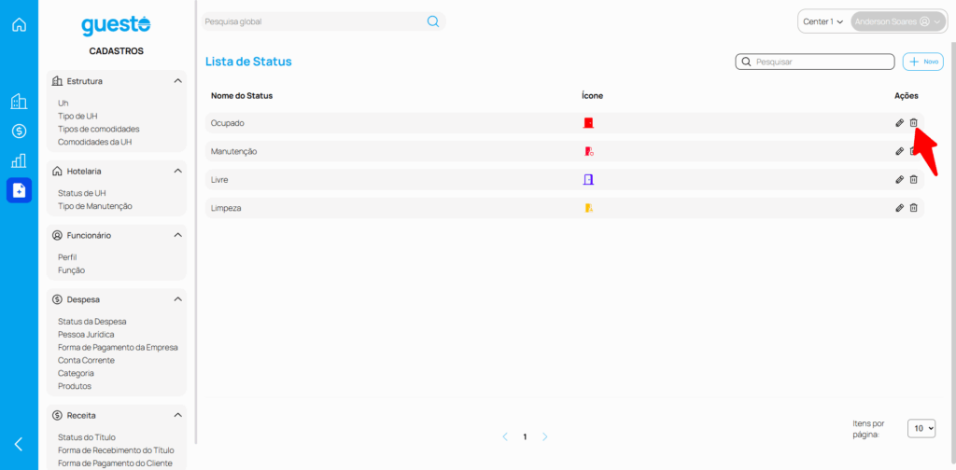Open the Center 1 dropdown
The width and height of the screenshot is (956, 470).
pyautogui.click(x=822, y=21)
